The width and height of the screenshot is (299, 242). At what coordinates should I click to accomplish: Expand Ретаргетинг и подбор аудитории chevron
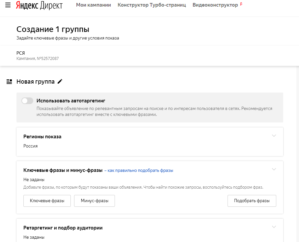point(274,227)
